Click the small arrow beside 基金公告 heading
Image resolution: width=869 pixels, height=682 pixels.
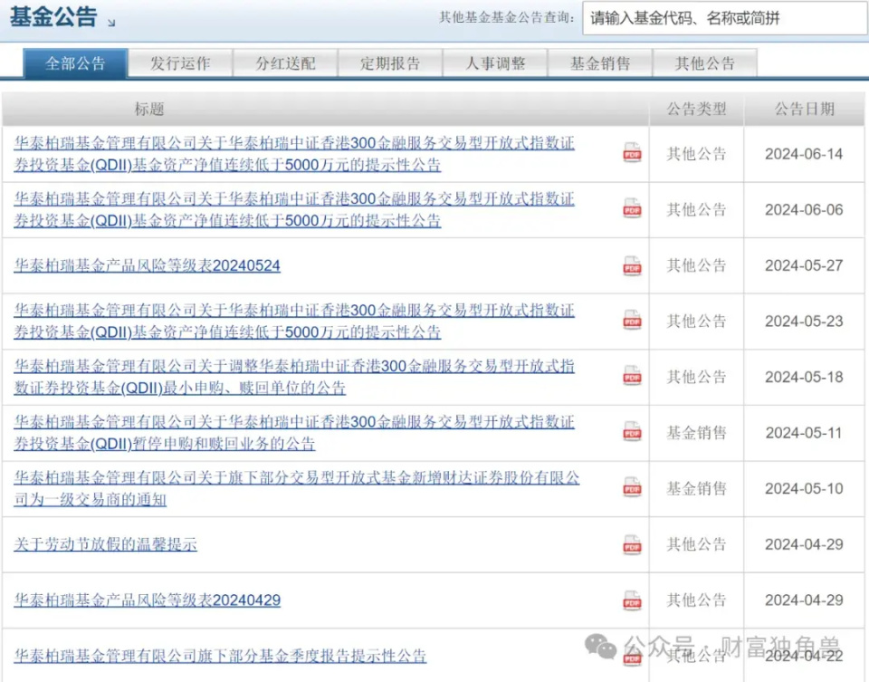pos(111,23)
